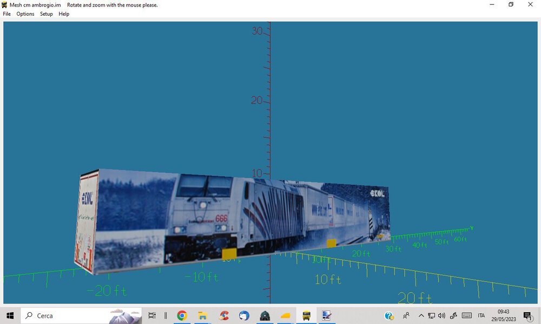Click the pen workspace tray icon
This screenshot has height=324, width=541.
tap(453, 315)
